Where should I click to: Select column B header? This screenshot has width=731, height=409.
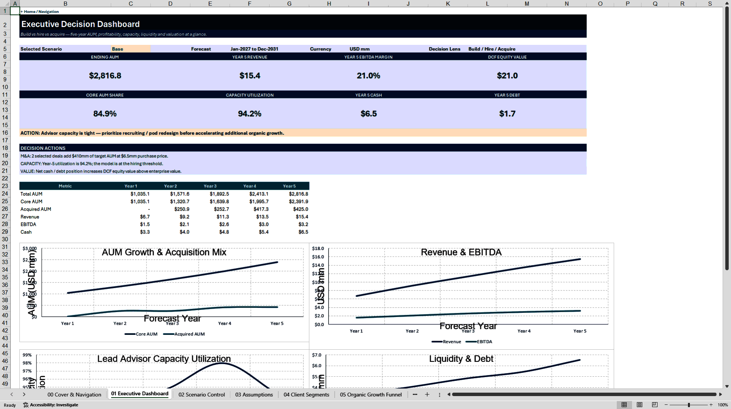pos(65,3)
